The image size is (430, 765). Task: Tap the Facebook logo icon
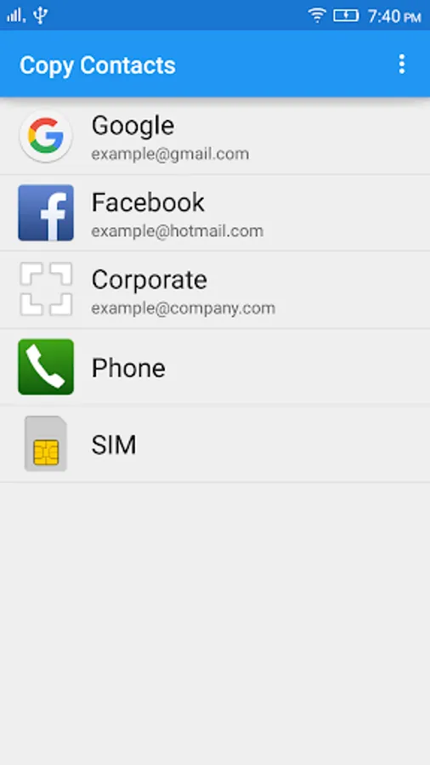coord(46,212)
